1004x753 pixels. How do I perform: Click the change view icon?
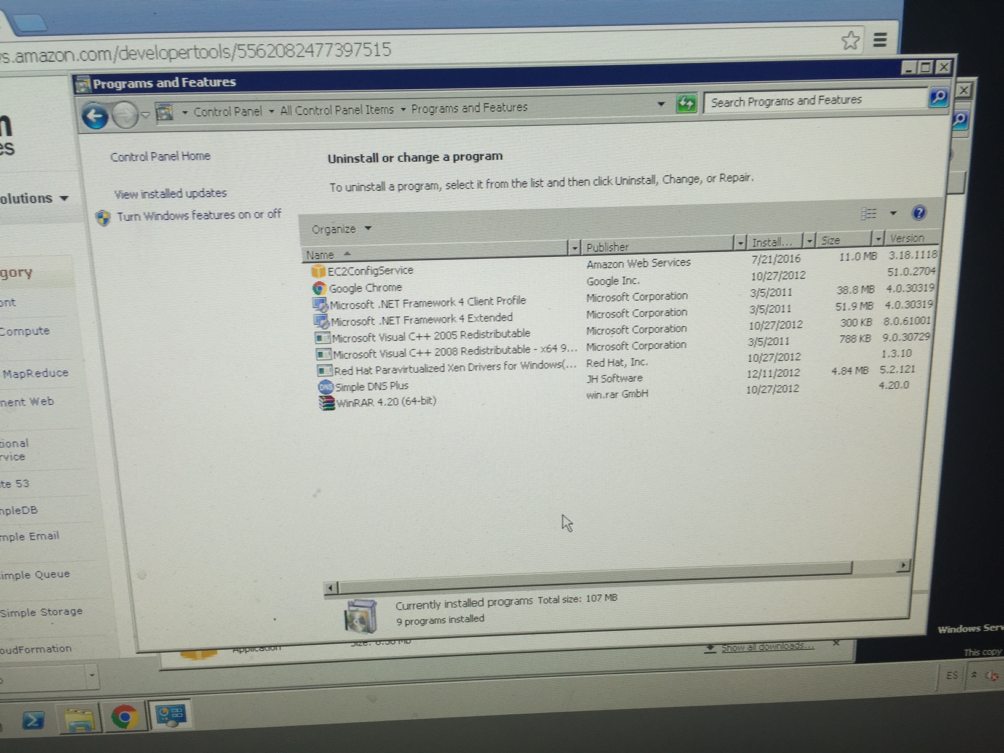(x=869, y=213)
